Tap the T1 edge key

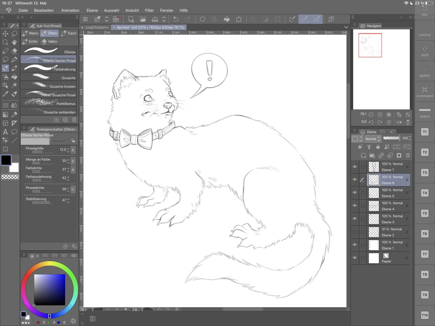[x=424, y=132]
